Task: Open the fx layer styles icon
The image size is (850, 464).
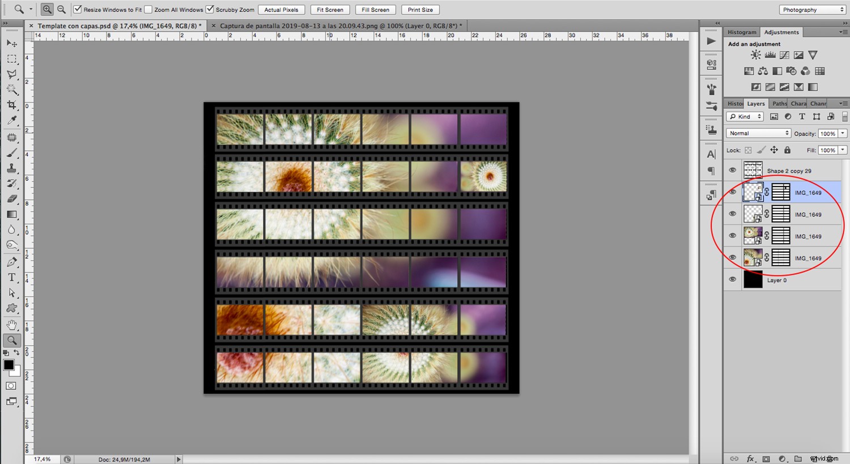Action: point(751,458)
